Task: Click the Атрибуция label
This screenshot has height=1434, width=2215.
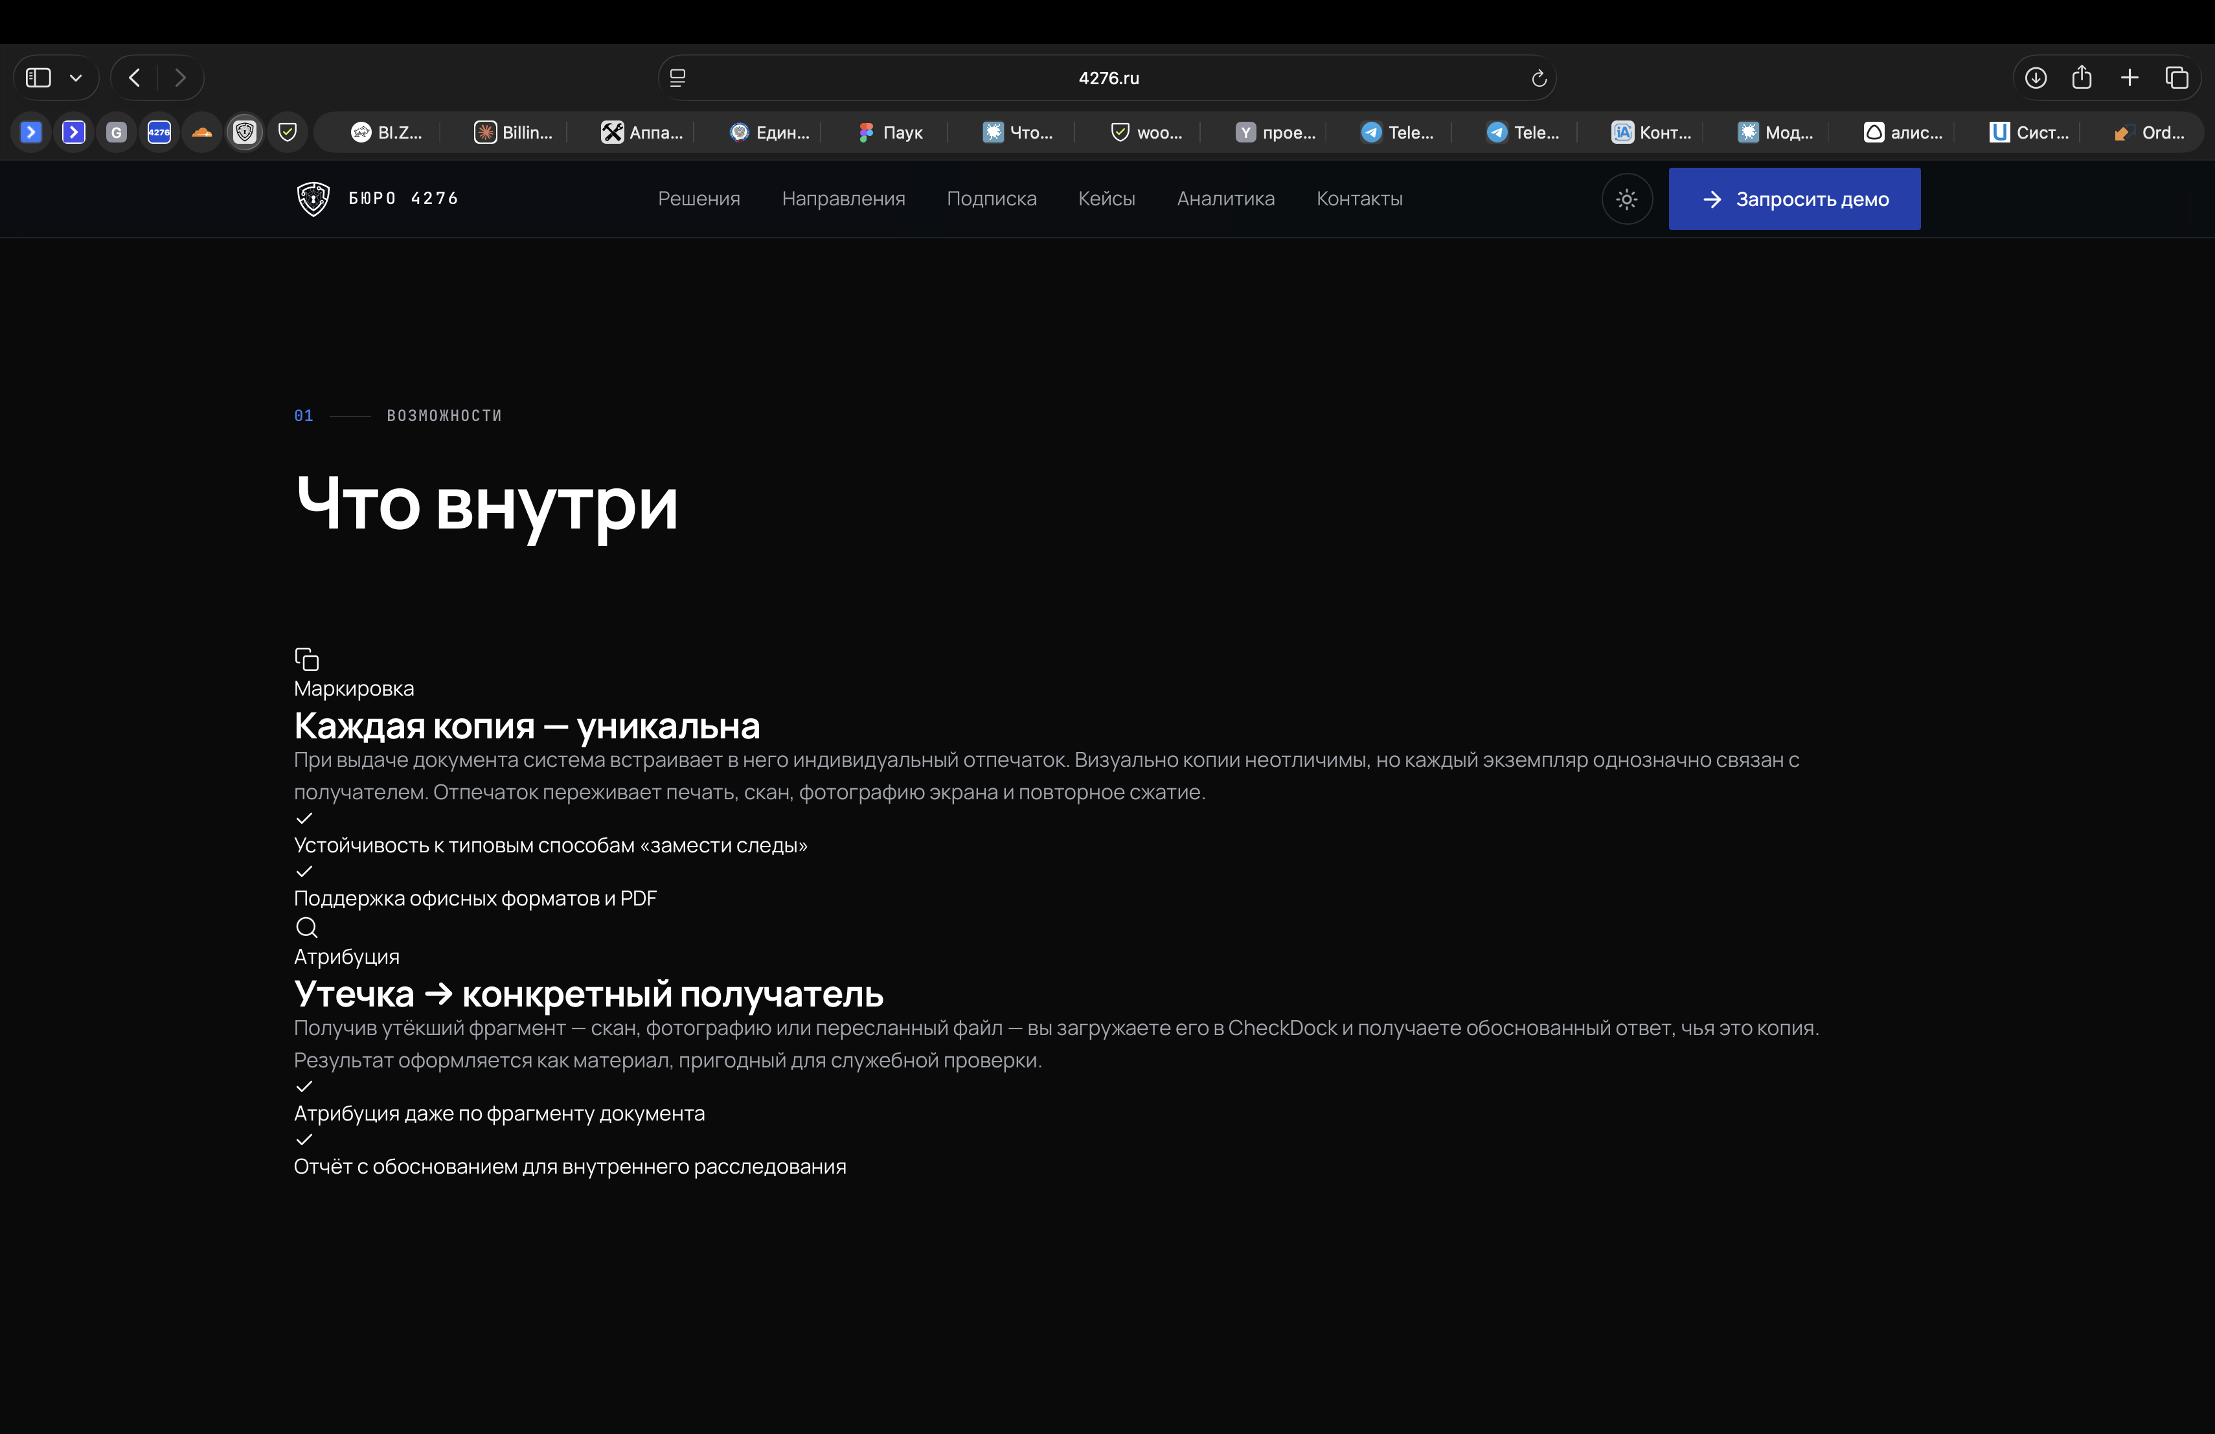Action: click(346, 957)
